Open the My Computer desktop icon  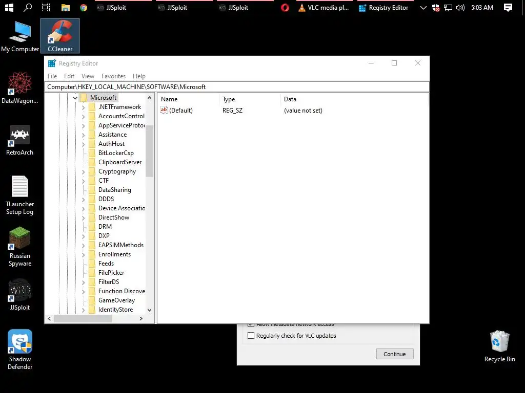pos(20,36)
